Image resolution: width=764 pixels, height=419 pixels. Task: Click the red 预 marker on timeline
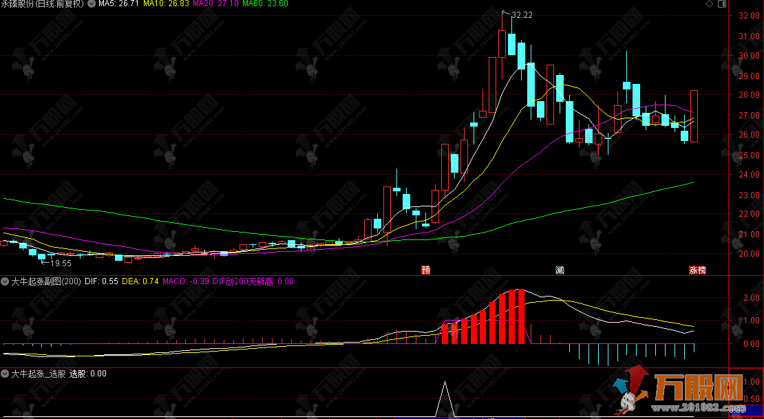pyautogui.click(x=426, y=270)
